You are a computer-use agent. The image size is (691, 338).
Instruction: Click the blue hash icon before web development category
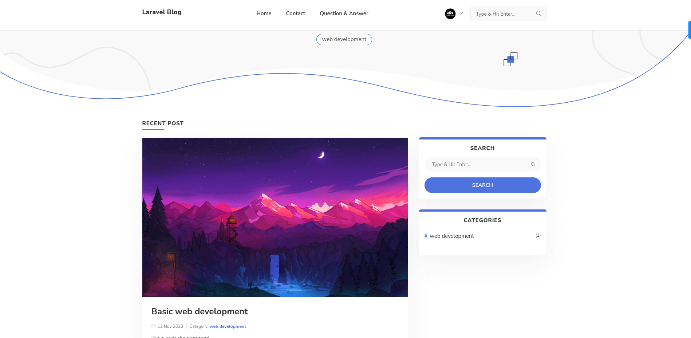pyautogui.click(x=425, y=236)
